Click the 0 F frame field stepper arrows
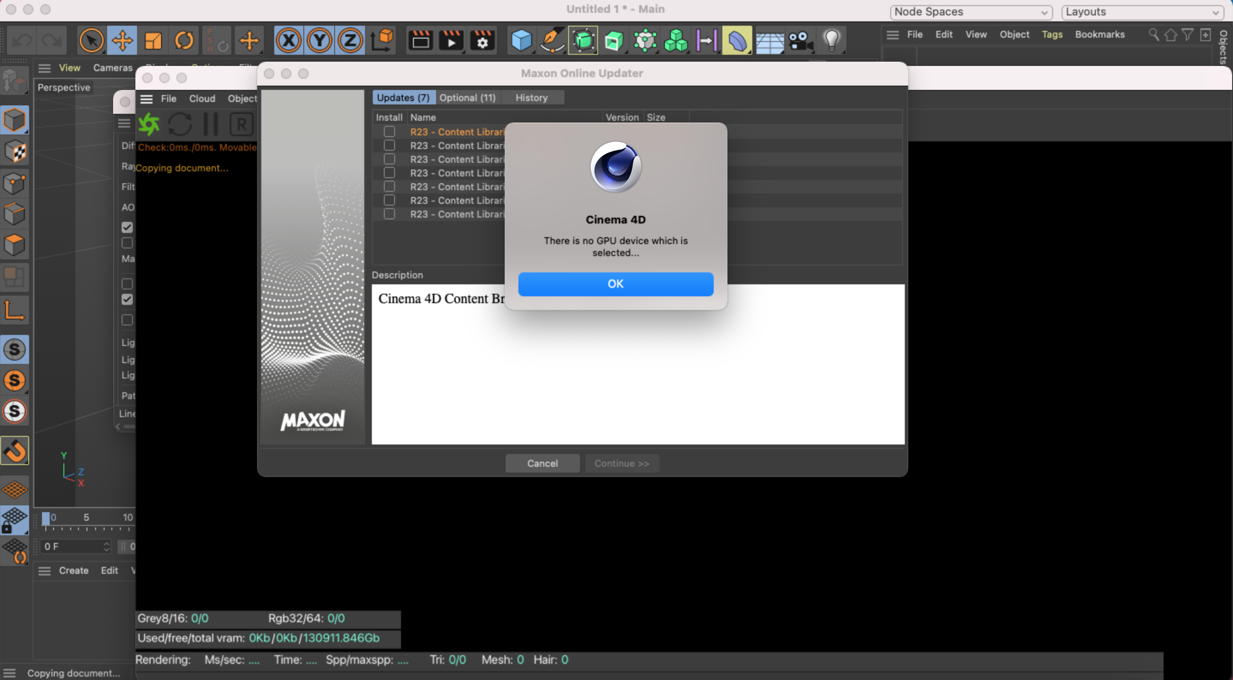 [106, 546]
